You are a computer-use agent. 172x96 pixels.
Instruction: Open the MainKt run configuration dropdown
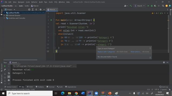pos(139,6)
